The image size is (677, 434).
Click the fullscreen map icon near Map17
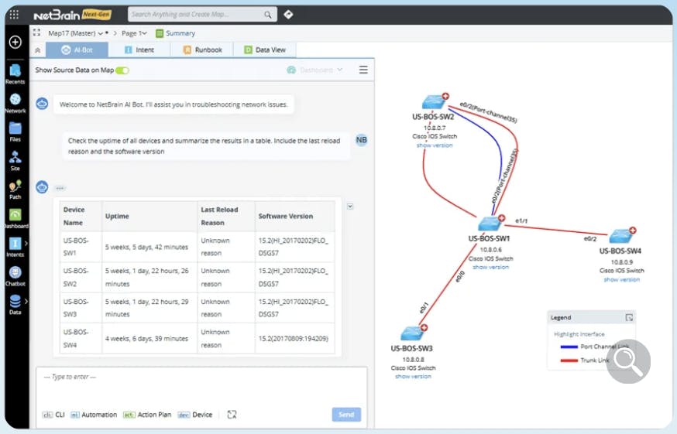36,32
